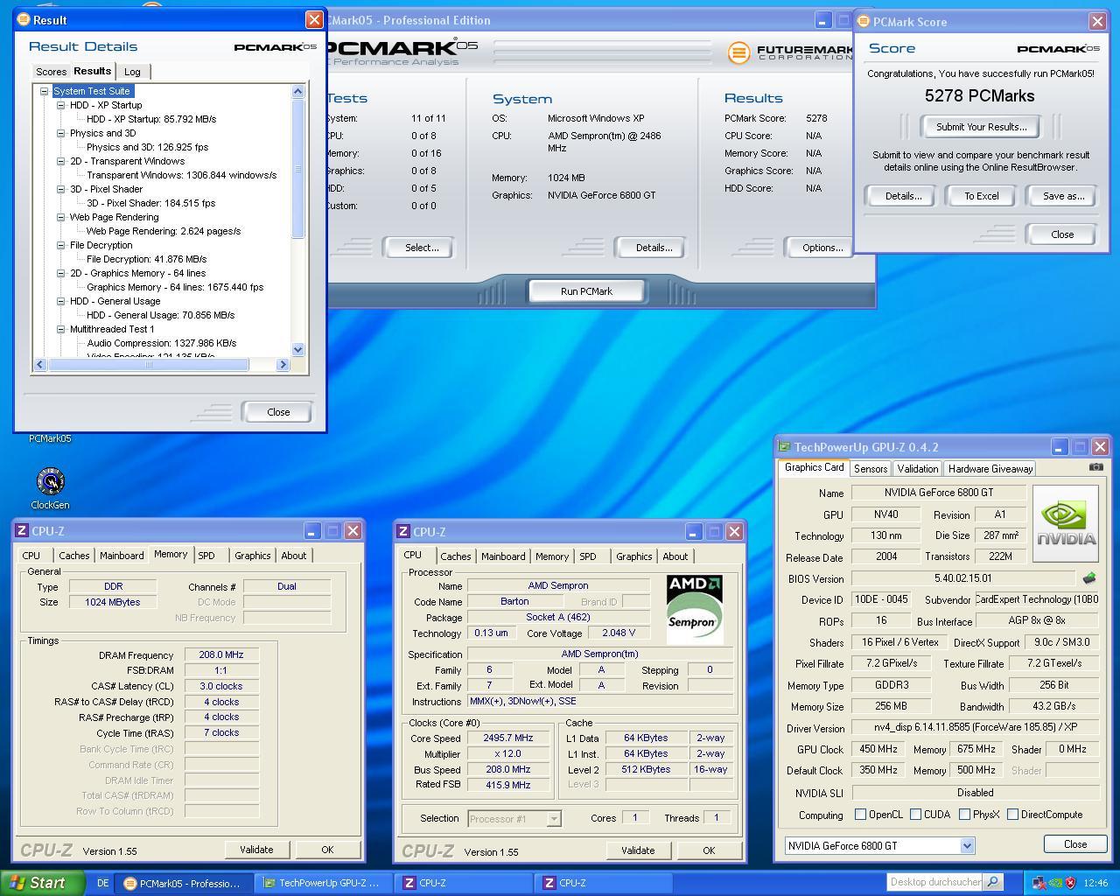Open the Graphics tab in CPU-Z CPU window
This screenshot has height=896, width=1120.
tap(634, 556)
